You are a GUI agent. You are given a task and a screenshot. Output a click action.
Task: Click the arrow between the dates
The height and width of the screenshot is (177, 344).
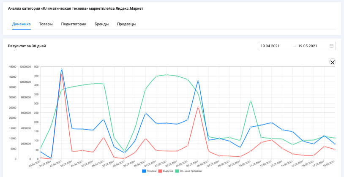[295, 46]
